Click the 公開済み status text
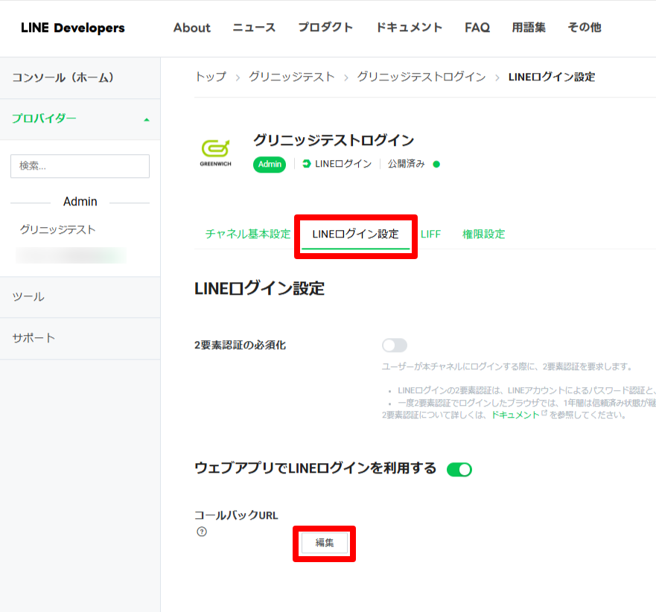Image resolution: width=656 pixels, height=612 pixels. 406,164
